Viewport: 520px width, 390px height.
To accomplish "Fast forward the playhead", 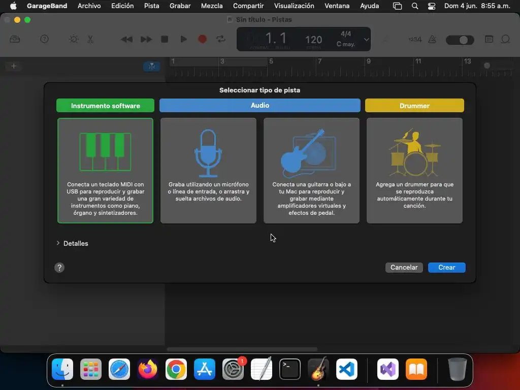I will 146,39.
